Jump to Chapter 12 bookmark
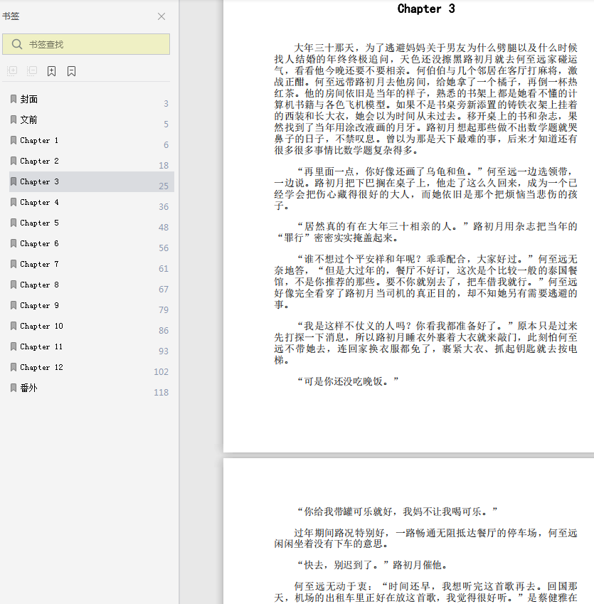594x604 pixels. pyautogui.click(x=92, y=367)
